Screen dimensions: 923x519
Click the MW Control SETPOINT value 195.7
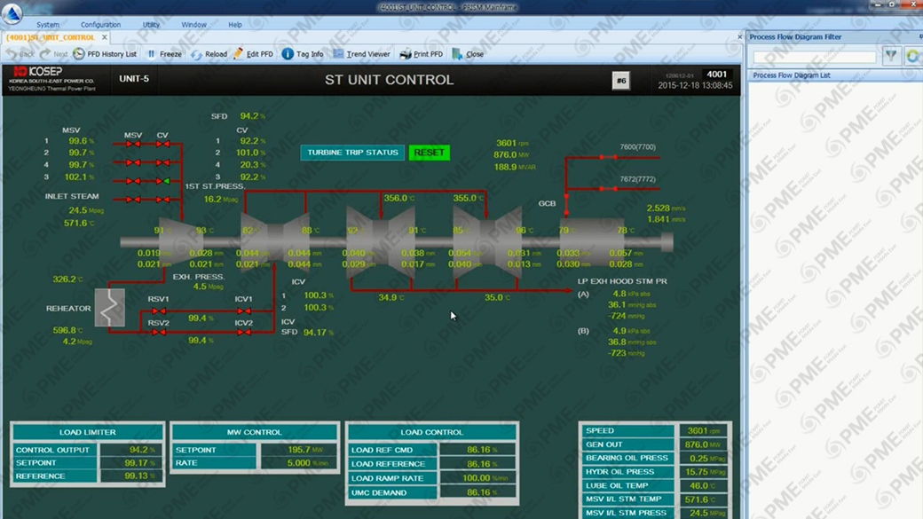(299, 450)
